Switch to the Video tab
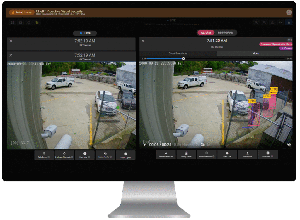 [255, 53]
